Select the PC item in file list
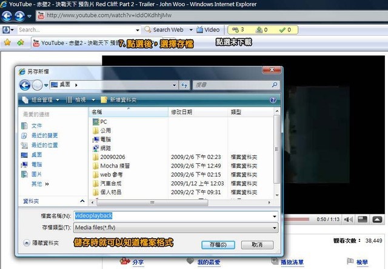Screen dimensions: 388x269 click(99, 122)
